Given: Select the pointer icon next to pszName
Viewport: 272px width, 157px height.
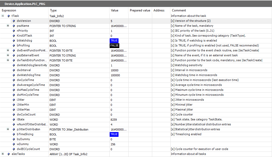Looking at the screenshot, I should click(x=14, y=26).
